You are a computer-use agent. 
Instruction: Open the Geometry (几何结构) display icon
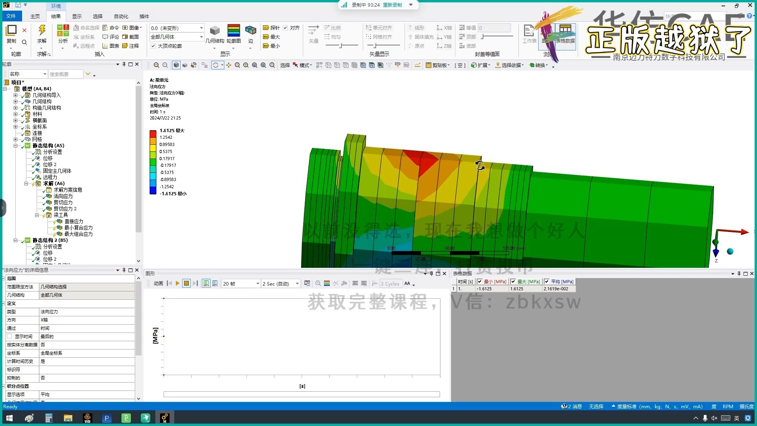214,31
